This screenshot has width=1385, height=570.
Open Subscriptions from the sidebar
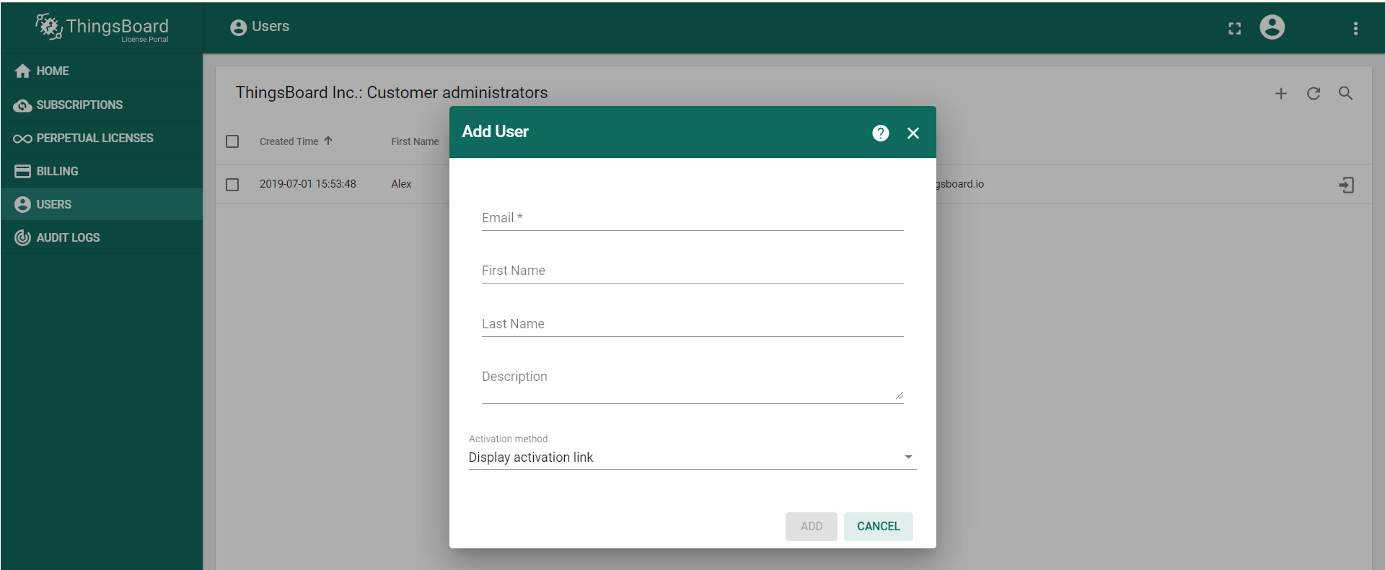click(79, 105)
